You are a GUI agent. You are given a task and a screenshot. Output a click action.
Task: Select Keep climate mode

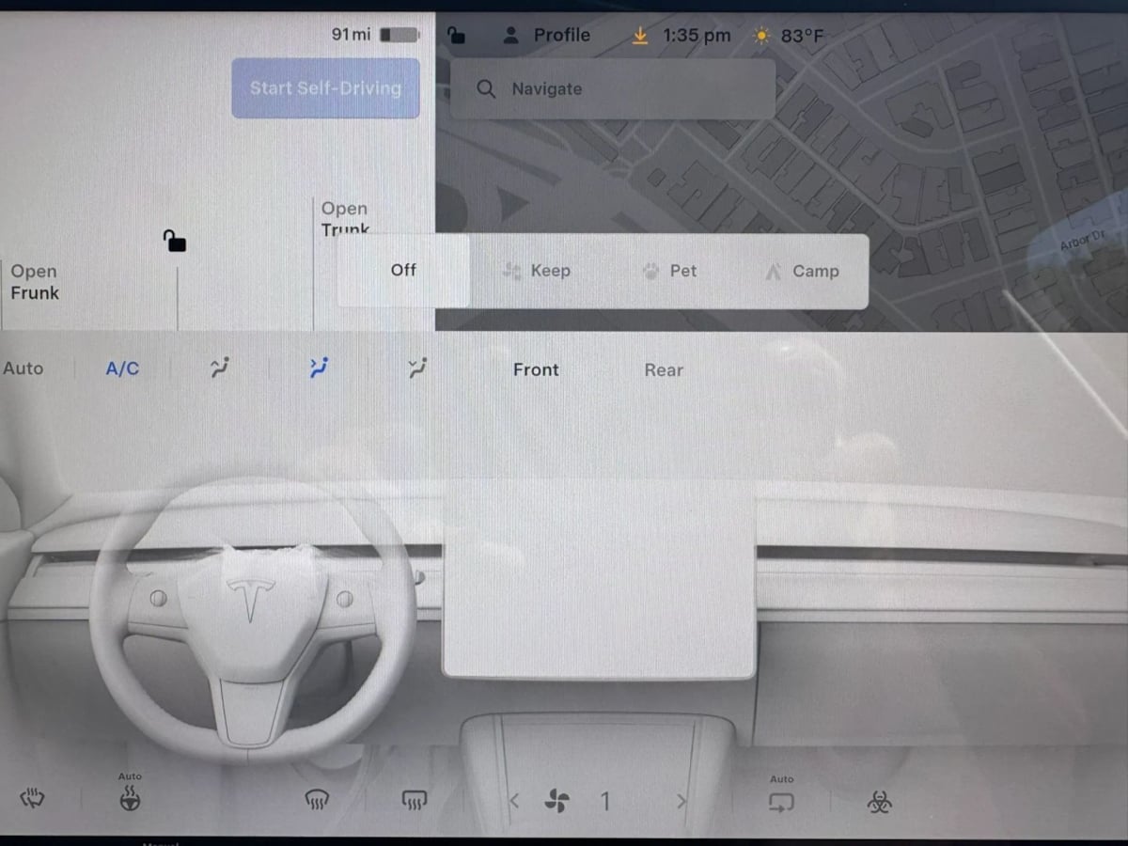pyautogui.click(x=537, y=271)
